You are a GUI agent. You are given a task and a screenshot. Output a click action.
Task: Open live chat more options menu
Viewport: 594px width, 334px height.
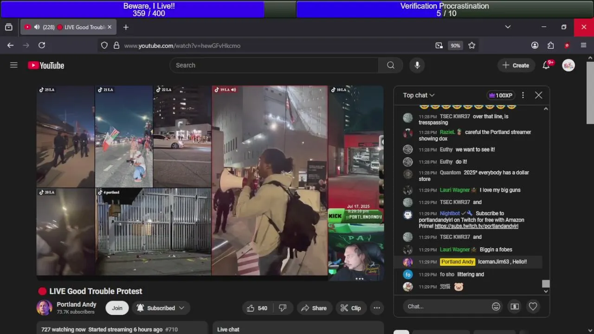(x=523, y=95)
